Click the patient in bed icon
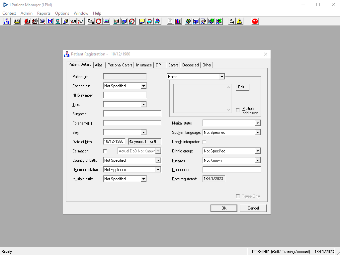Screen dimensions: 340x255 (x=157, y=21)
